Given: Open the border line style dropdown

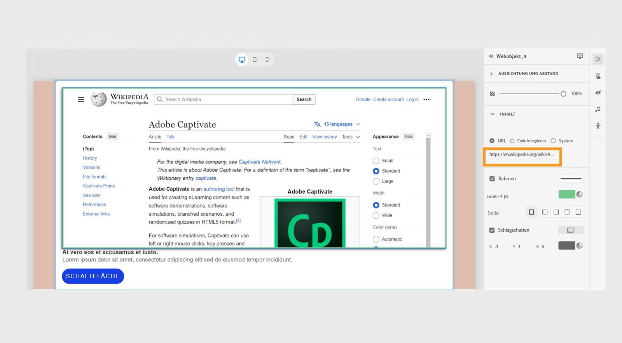Looking at the screenshot, I should point(571,179).
